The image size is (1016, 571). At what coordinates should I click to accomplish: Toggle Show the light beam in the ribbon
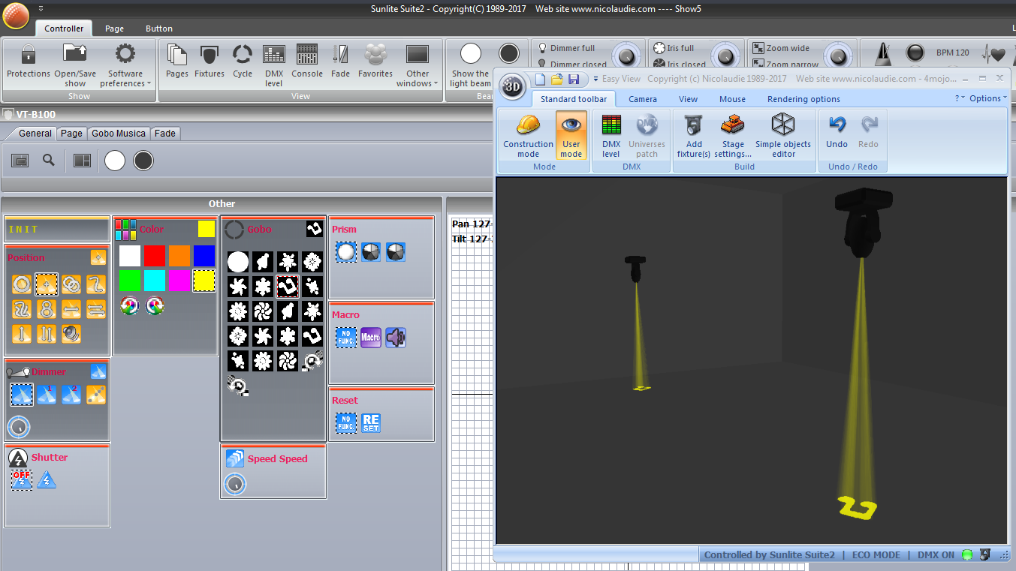pyautogui.click(x=471, y=65)
